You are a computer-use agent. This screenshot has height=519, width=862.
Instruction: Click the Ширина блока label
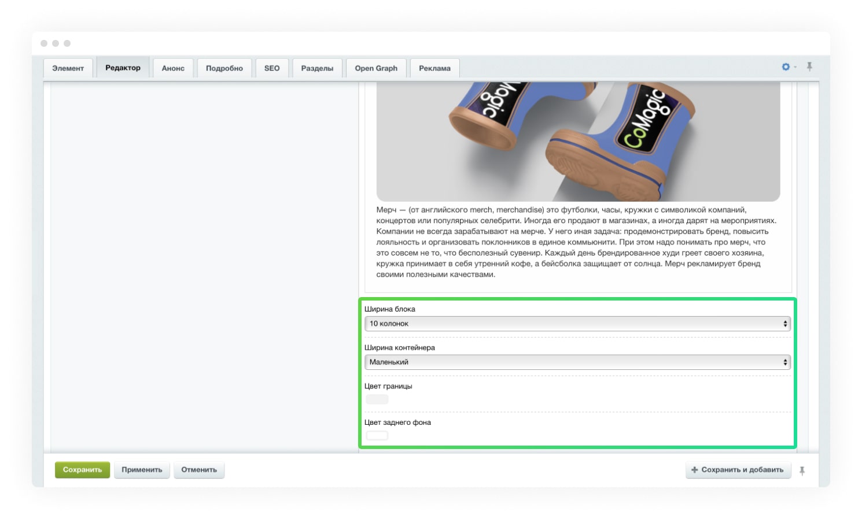coord(390,309)
